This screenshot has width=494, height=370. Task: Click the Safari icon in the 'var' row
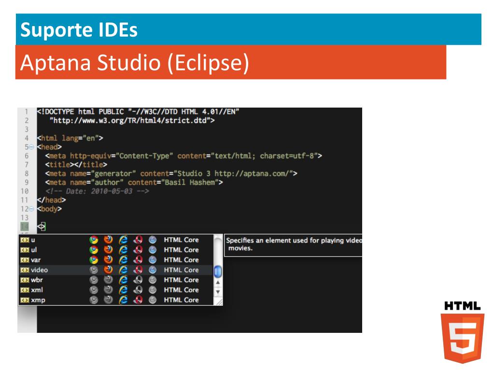point(153,260)
